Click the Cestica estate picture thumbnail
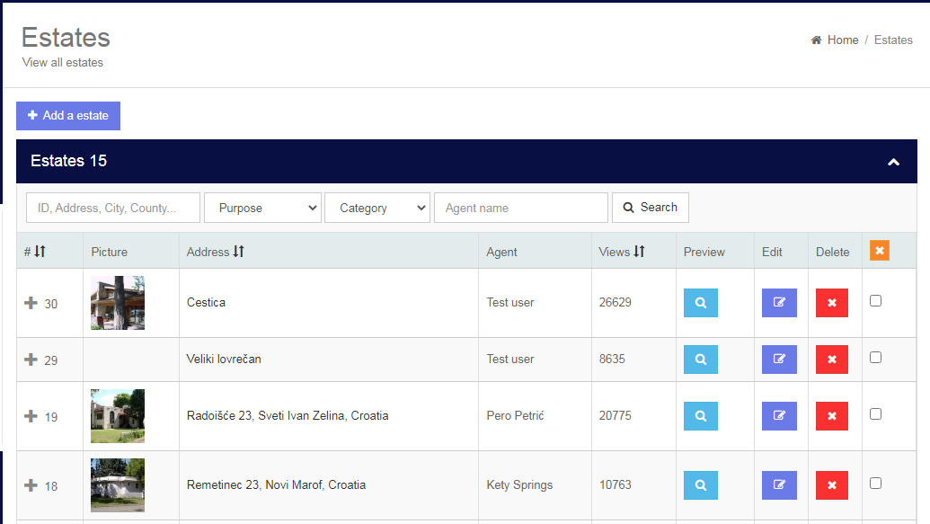The image size is (930, 524). pyautogui.click(x=117, y=303)
